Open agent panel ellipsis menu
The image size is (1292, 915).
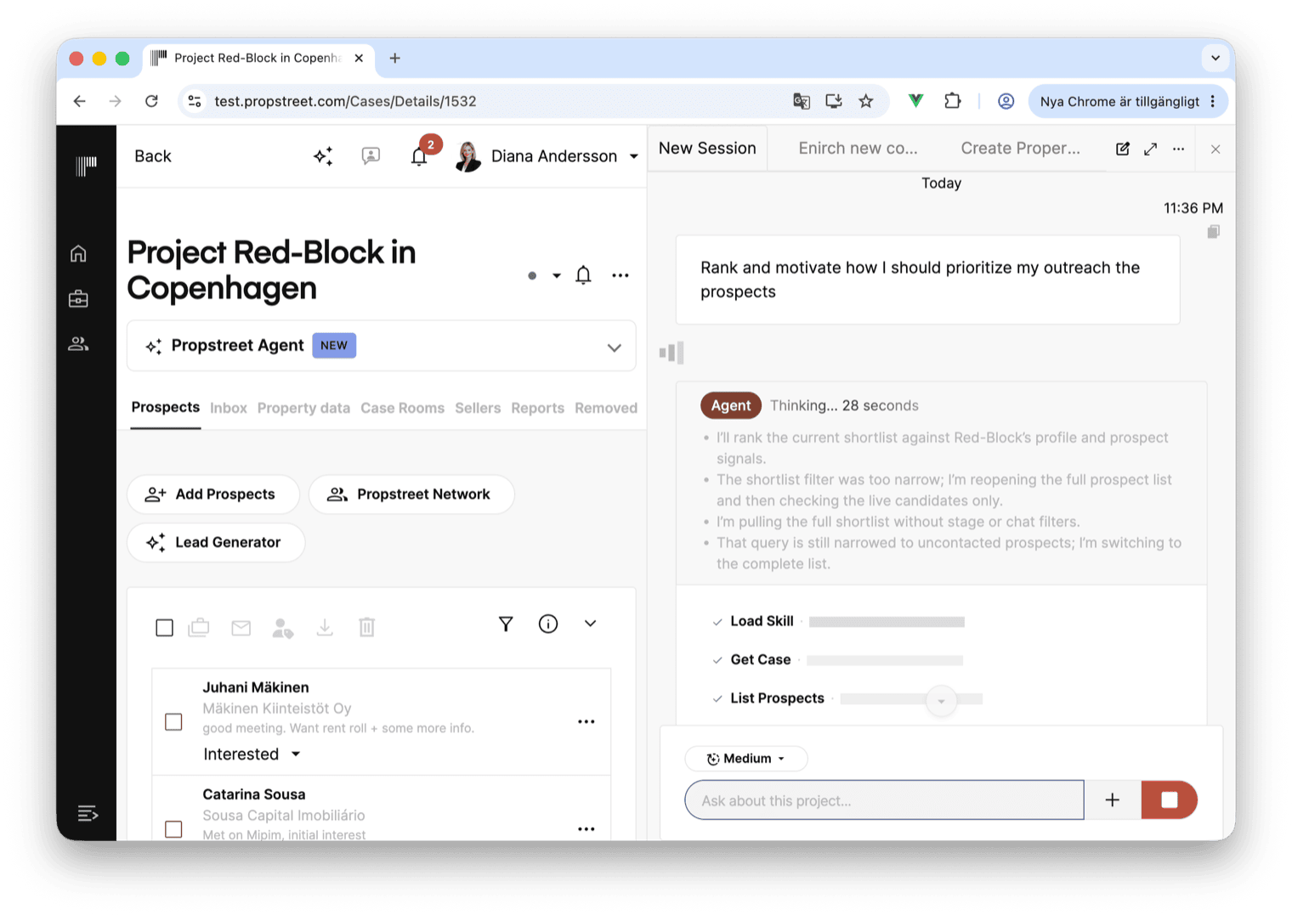coord(1178,149)
